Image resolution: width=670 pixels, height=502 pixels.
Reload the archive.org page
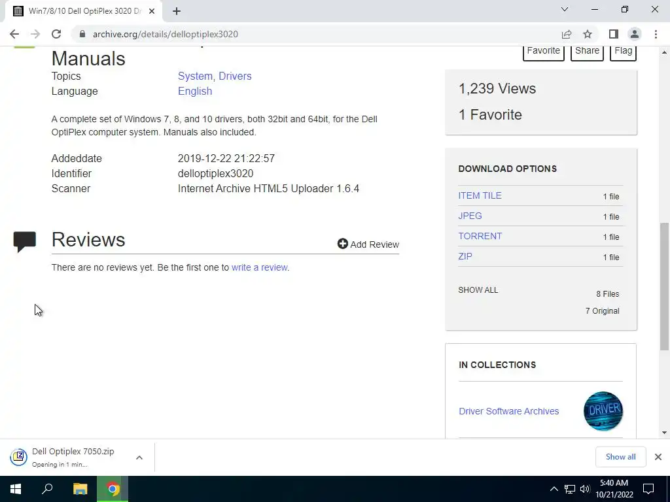[x=56, y=34]
